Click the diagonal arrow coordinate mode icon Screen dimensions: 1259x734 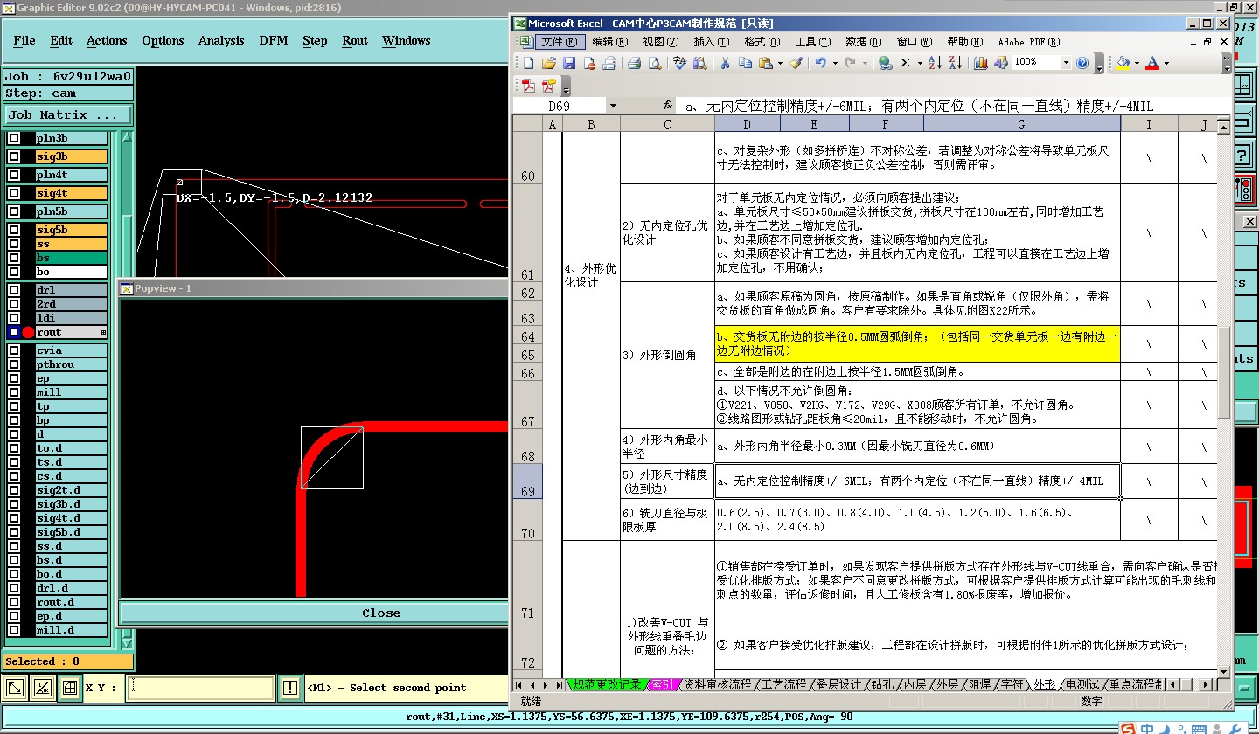click(15, 688)
